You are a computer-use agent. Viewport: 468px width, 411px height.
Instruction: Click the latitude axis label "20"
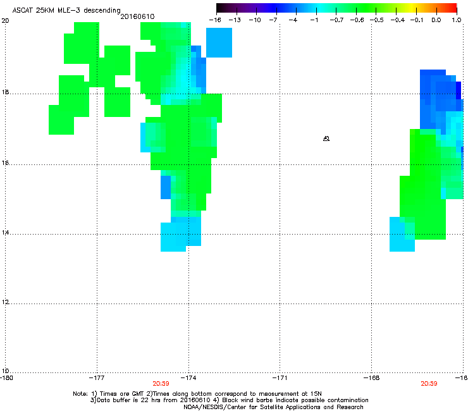coord(5,21)
